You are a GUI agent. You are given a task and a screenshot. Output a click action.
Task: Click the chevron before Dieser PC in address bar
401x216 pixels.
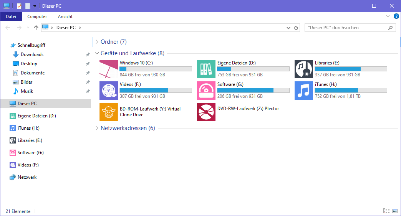[x=52, y=28]
